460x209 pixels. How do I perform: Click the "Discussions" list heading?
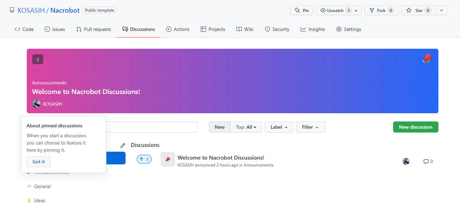pyautogui.click(x=145, y=145)
